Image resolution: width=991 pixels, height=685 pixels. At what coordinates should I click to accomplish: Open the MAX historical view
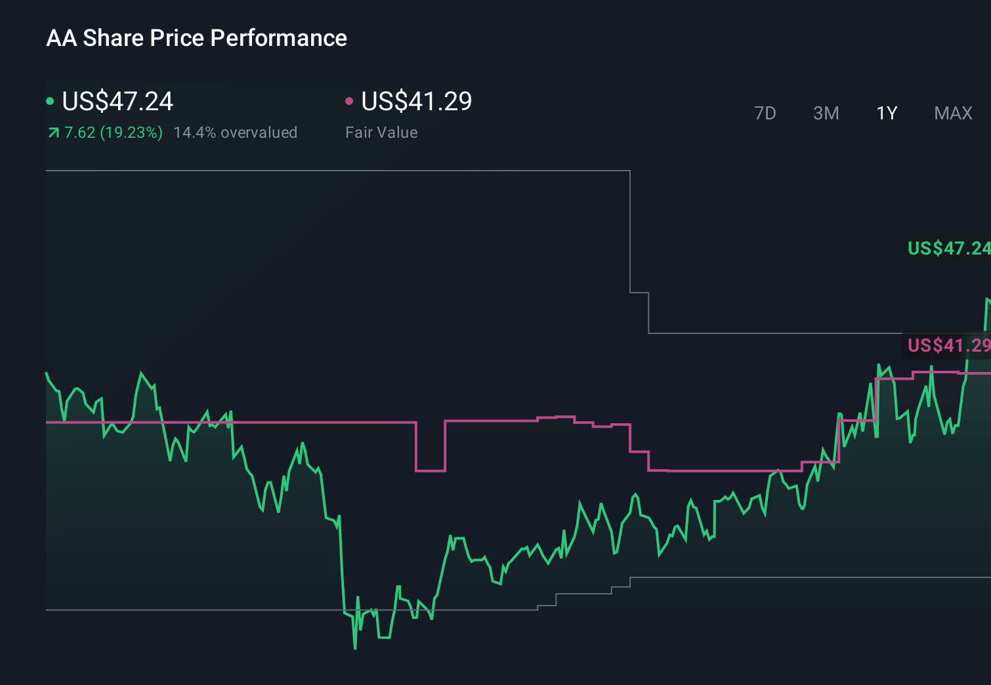952,113
